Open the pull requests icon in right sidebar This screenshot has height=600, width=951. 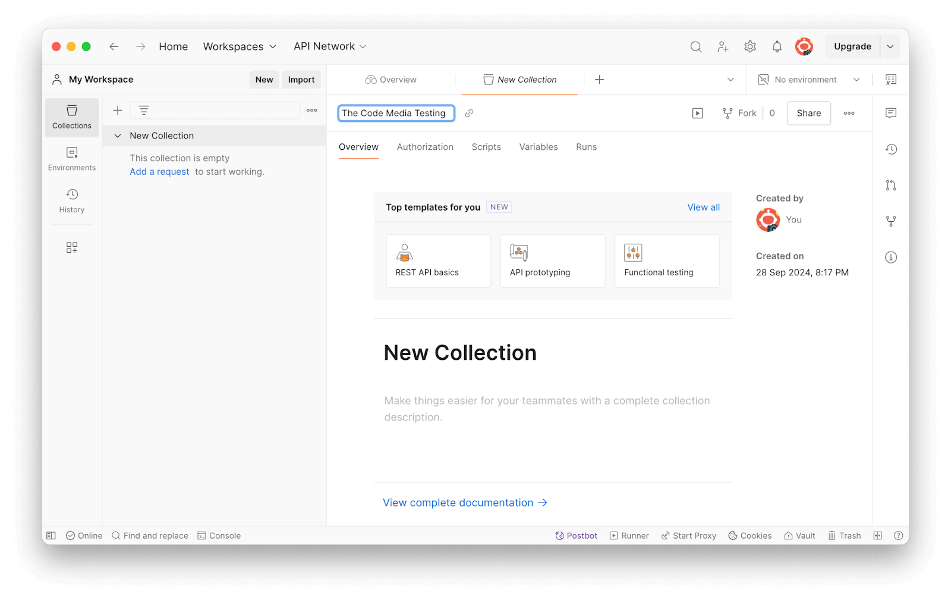[x=890, y=186]
